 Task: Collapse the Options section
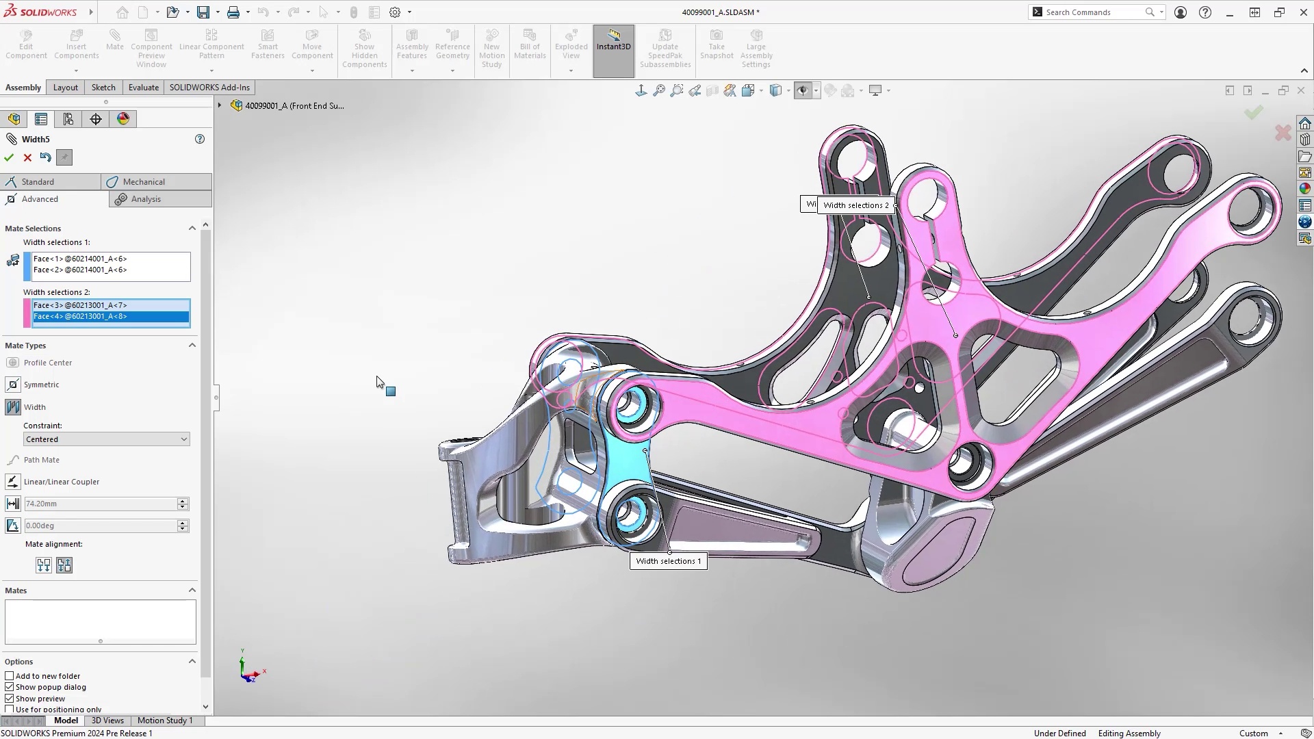pos(192,661)
